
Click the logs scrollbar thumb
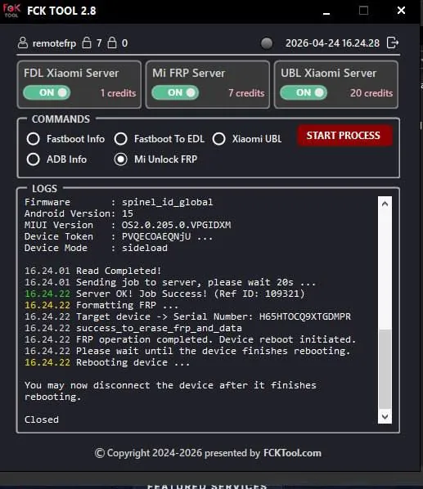pyautogui.click(x=385, y=369)
